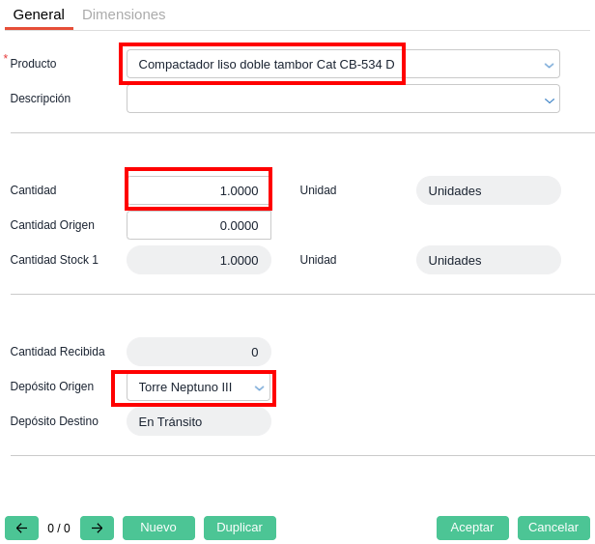Viewport: 595px width, 544px height.
Task: Click the Cantidad Origen label
Action: 52,225
